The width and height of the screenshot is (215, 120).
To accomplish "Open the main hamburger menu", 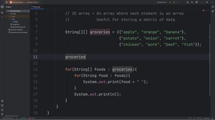I will 7,2.
